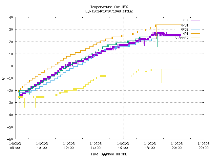Click the x-axis tick label 10:00
This screenshot has width=210, height=157.
point(42,148)
